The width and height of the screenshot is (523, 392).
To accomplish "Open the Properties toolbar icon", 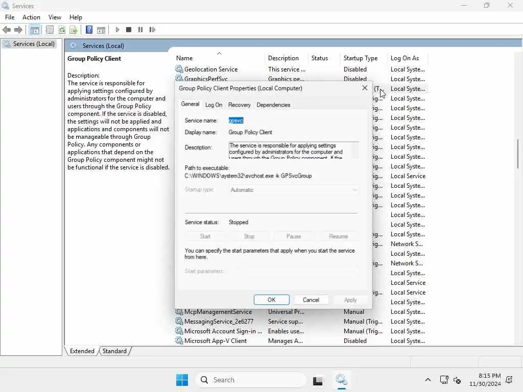I will coord(50,30).
